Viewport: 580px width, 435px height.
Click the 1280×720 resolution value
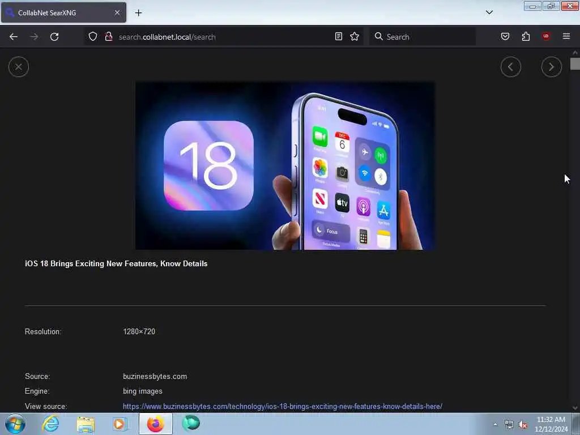(139, 332)
